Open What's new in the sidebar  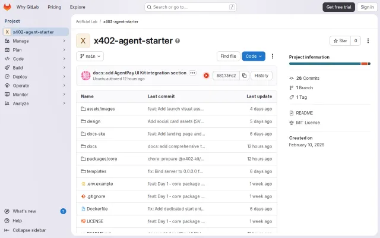[x=35, y=211]
